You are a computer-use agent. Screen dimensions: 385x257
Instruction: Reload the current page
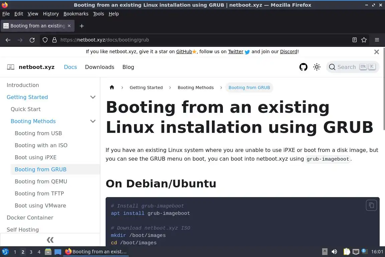pos(32,40)
